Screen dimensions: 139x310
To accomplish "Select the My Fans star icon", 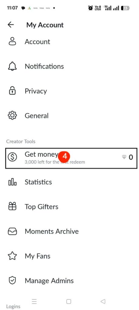I will click(x=12, y=256).
